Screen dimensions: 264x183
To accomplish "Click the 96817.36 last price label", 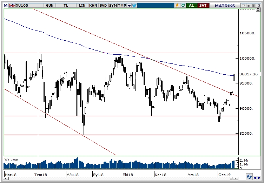I will 249,74.
